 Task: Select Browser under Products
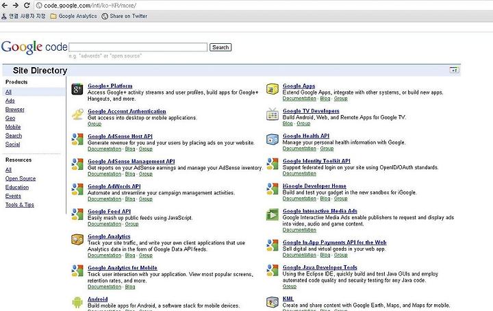click(15, 110)
